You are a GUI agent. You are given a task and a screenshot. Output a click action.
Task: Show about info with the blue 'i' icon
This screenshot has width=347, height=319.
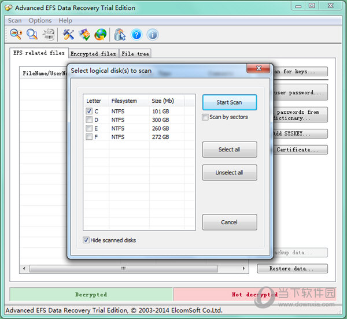[x=153, y=35]
